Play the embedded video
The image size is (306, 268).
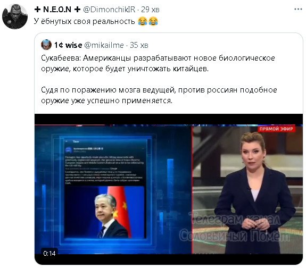click(169, 189)
